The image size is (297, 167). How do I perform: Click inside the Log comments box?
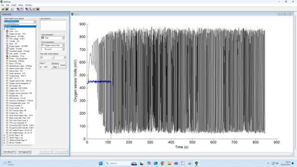53,25
